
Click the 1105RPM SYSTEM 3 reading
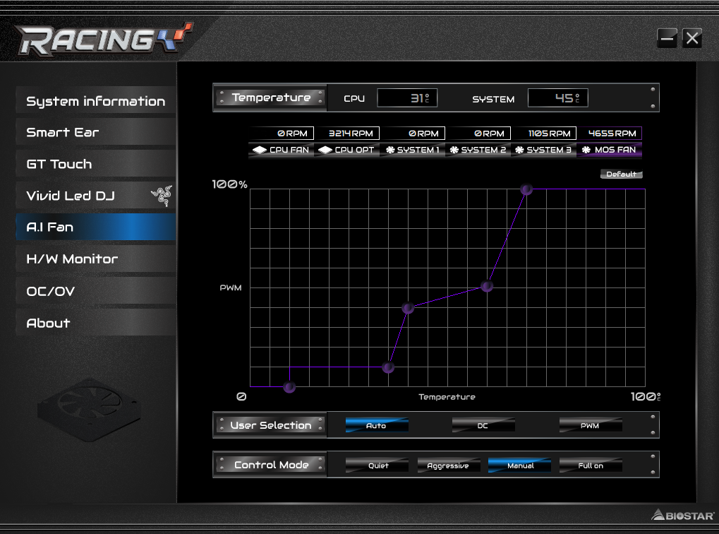(544, 133)
